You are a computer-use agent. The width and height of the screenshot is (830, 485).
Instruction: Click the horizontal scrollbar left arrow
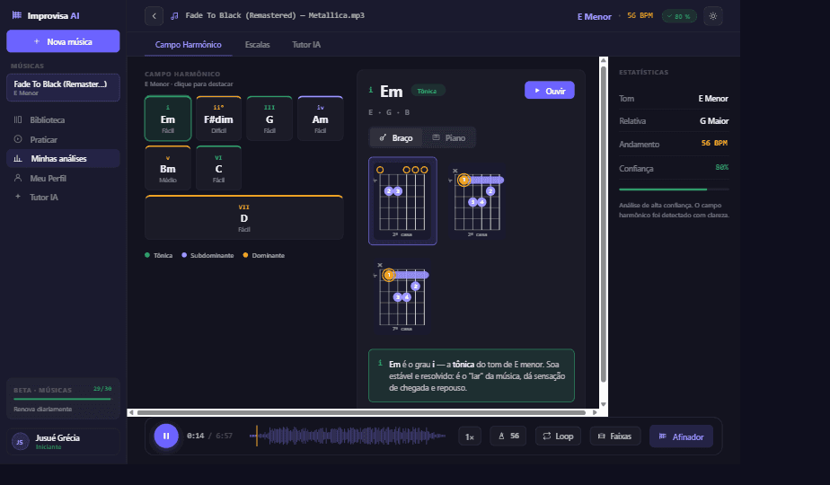point(131,412)
